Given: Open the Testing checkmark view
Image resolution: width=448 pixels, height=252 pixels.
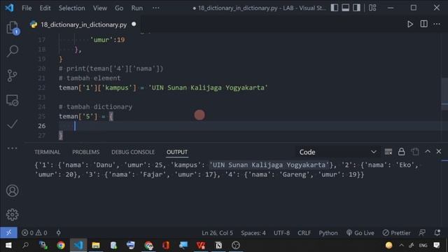Looking at the screenshot, I should (13, 125).
